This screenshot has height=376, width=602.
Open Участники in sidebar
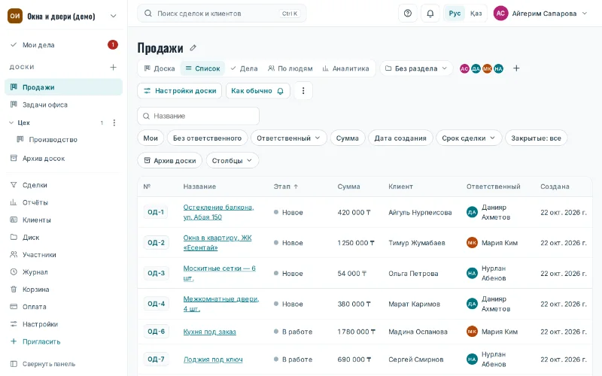click(63, 255)
